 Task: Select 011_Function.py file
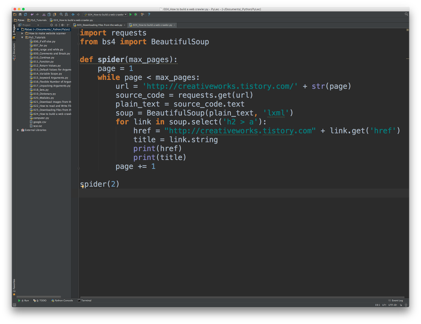[42, 62]
